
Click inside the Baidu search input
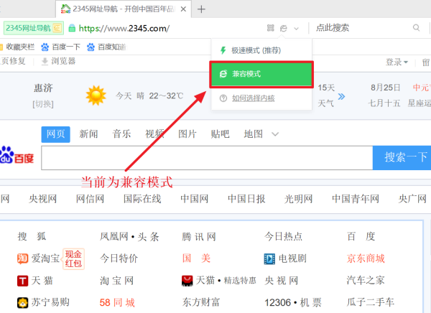click(x=207, y=158)
